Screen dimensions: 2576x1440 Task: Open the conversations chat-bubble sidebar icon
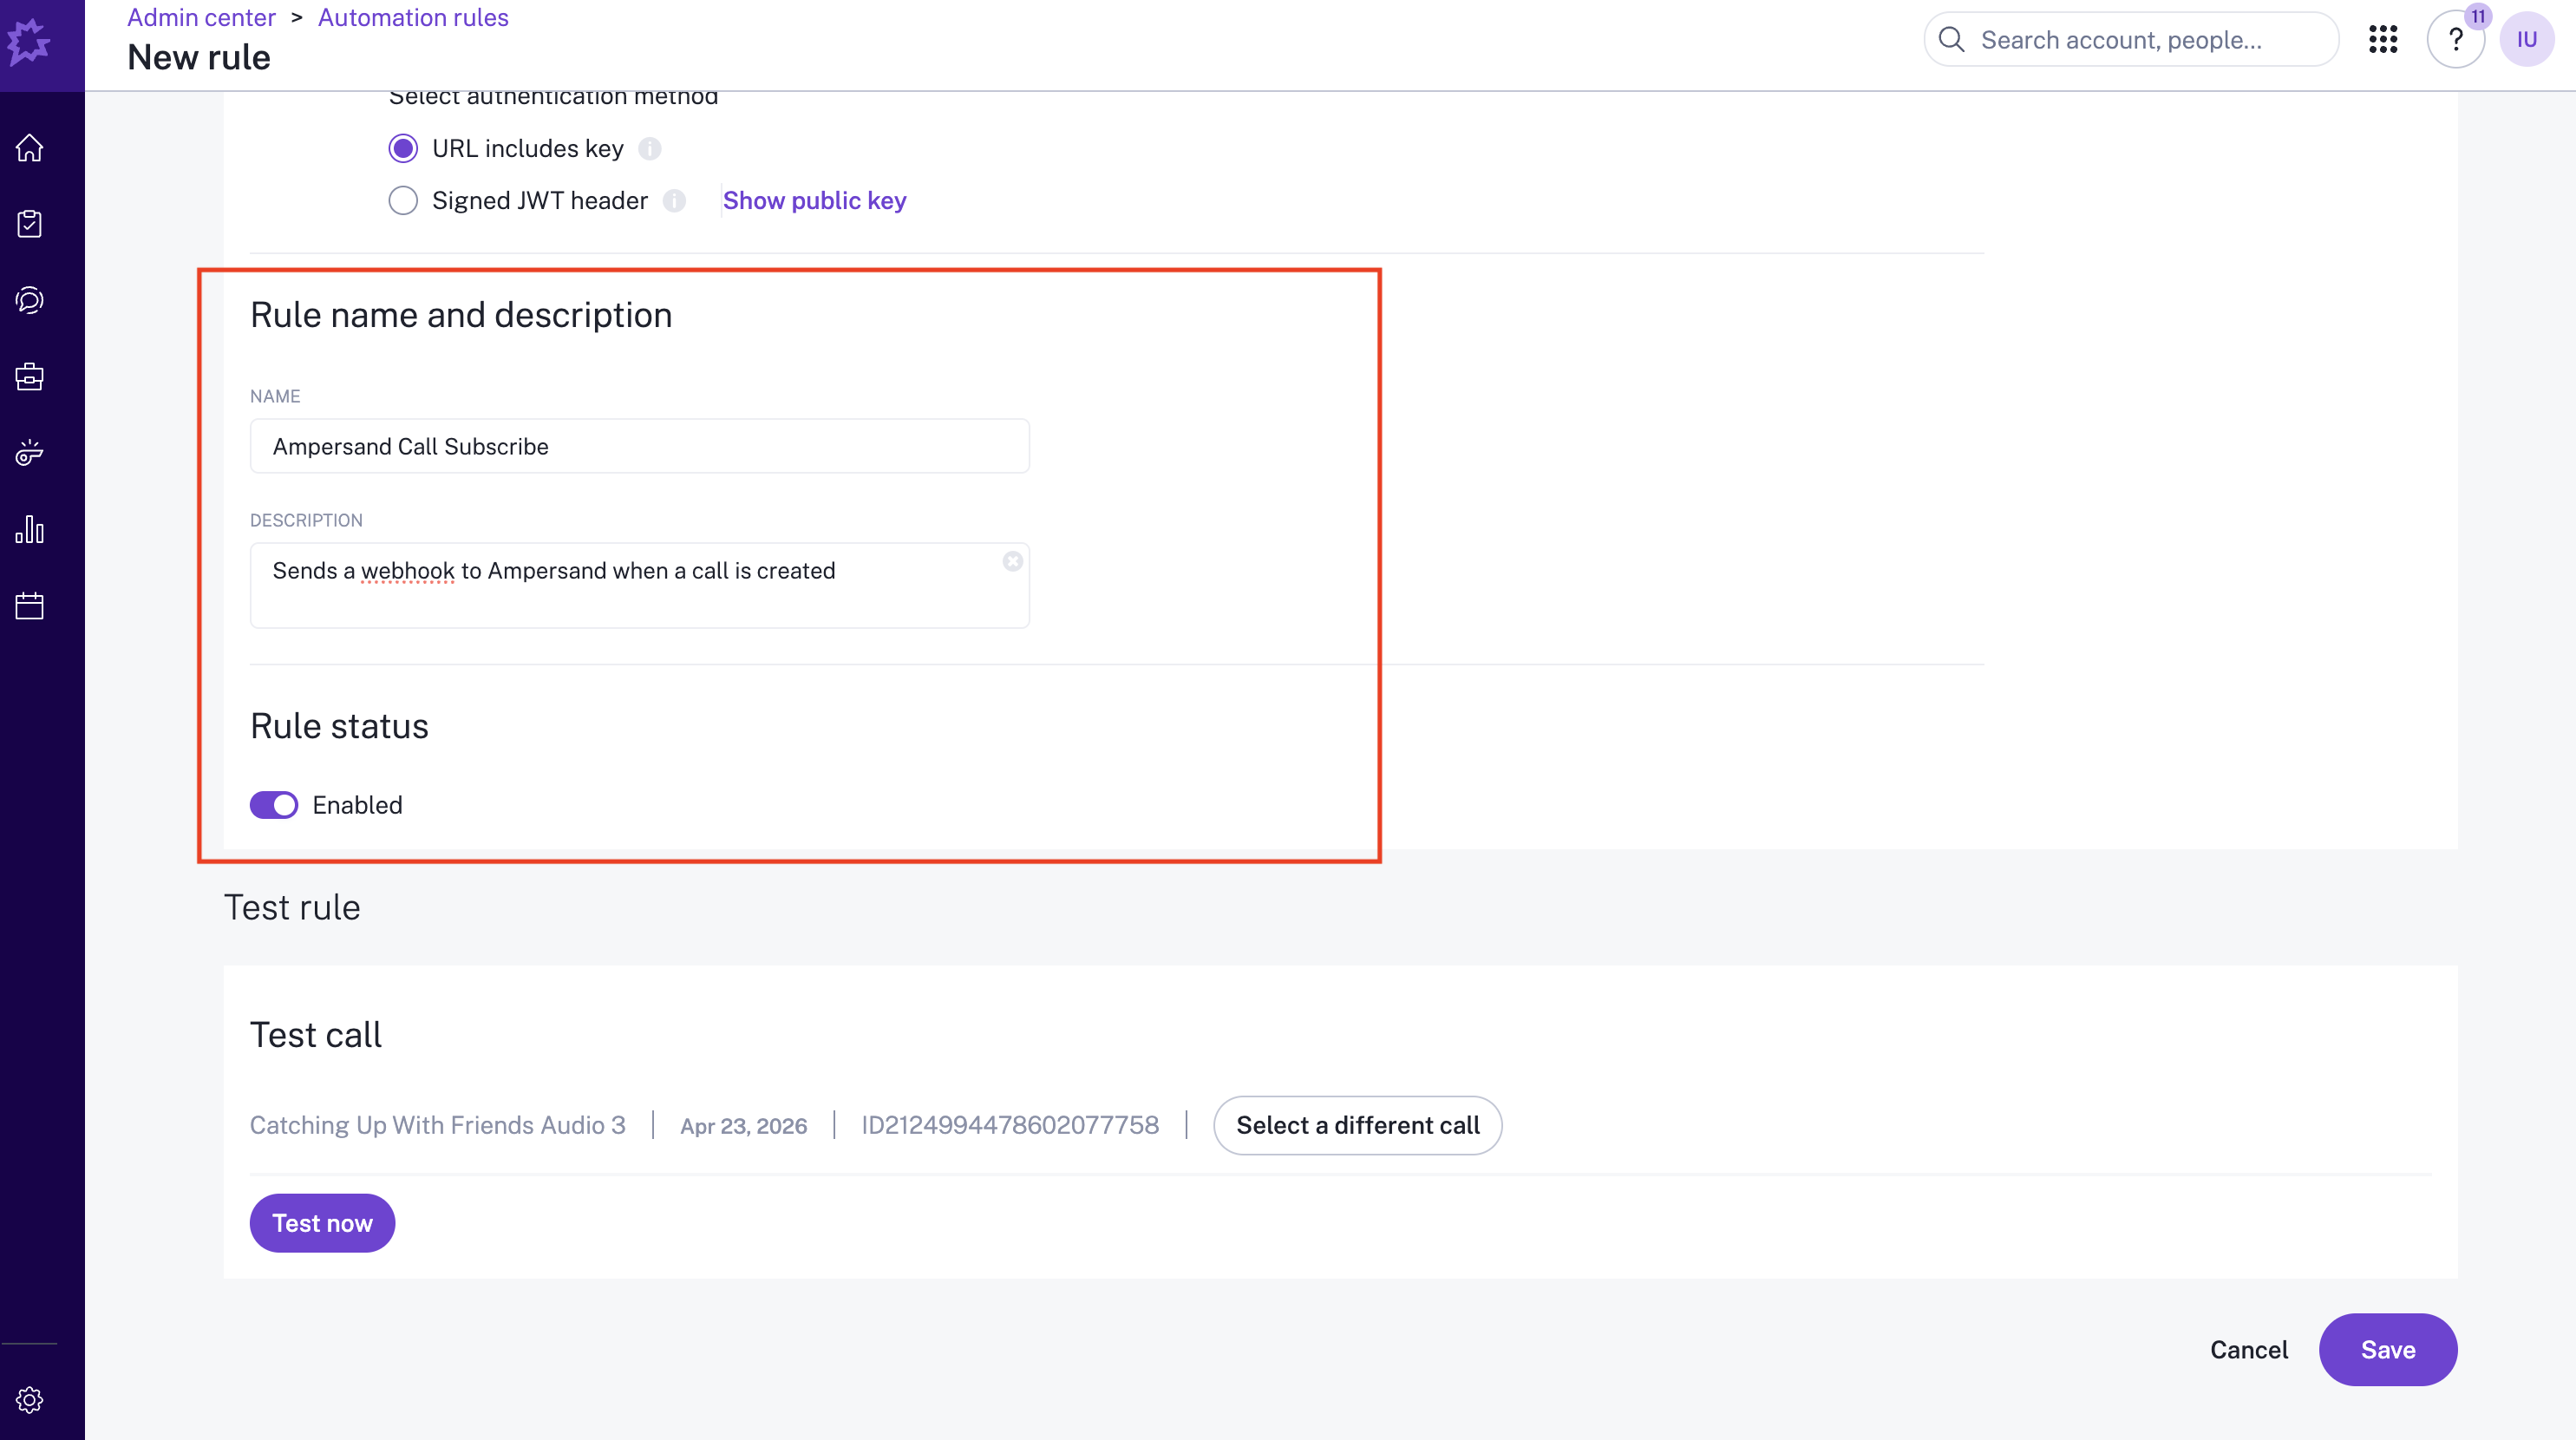coord(29,300)
